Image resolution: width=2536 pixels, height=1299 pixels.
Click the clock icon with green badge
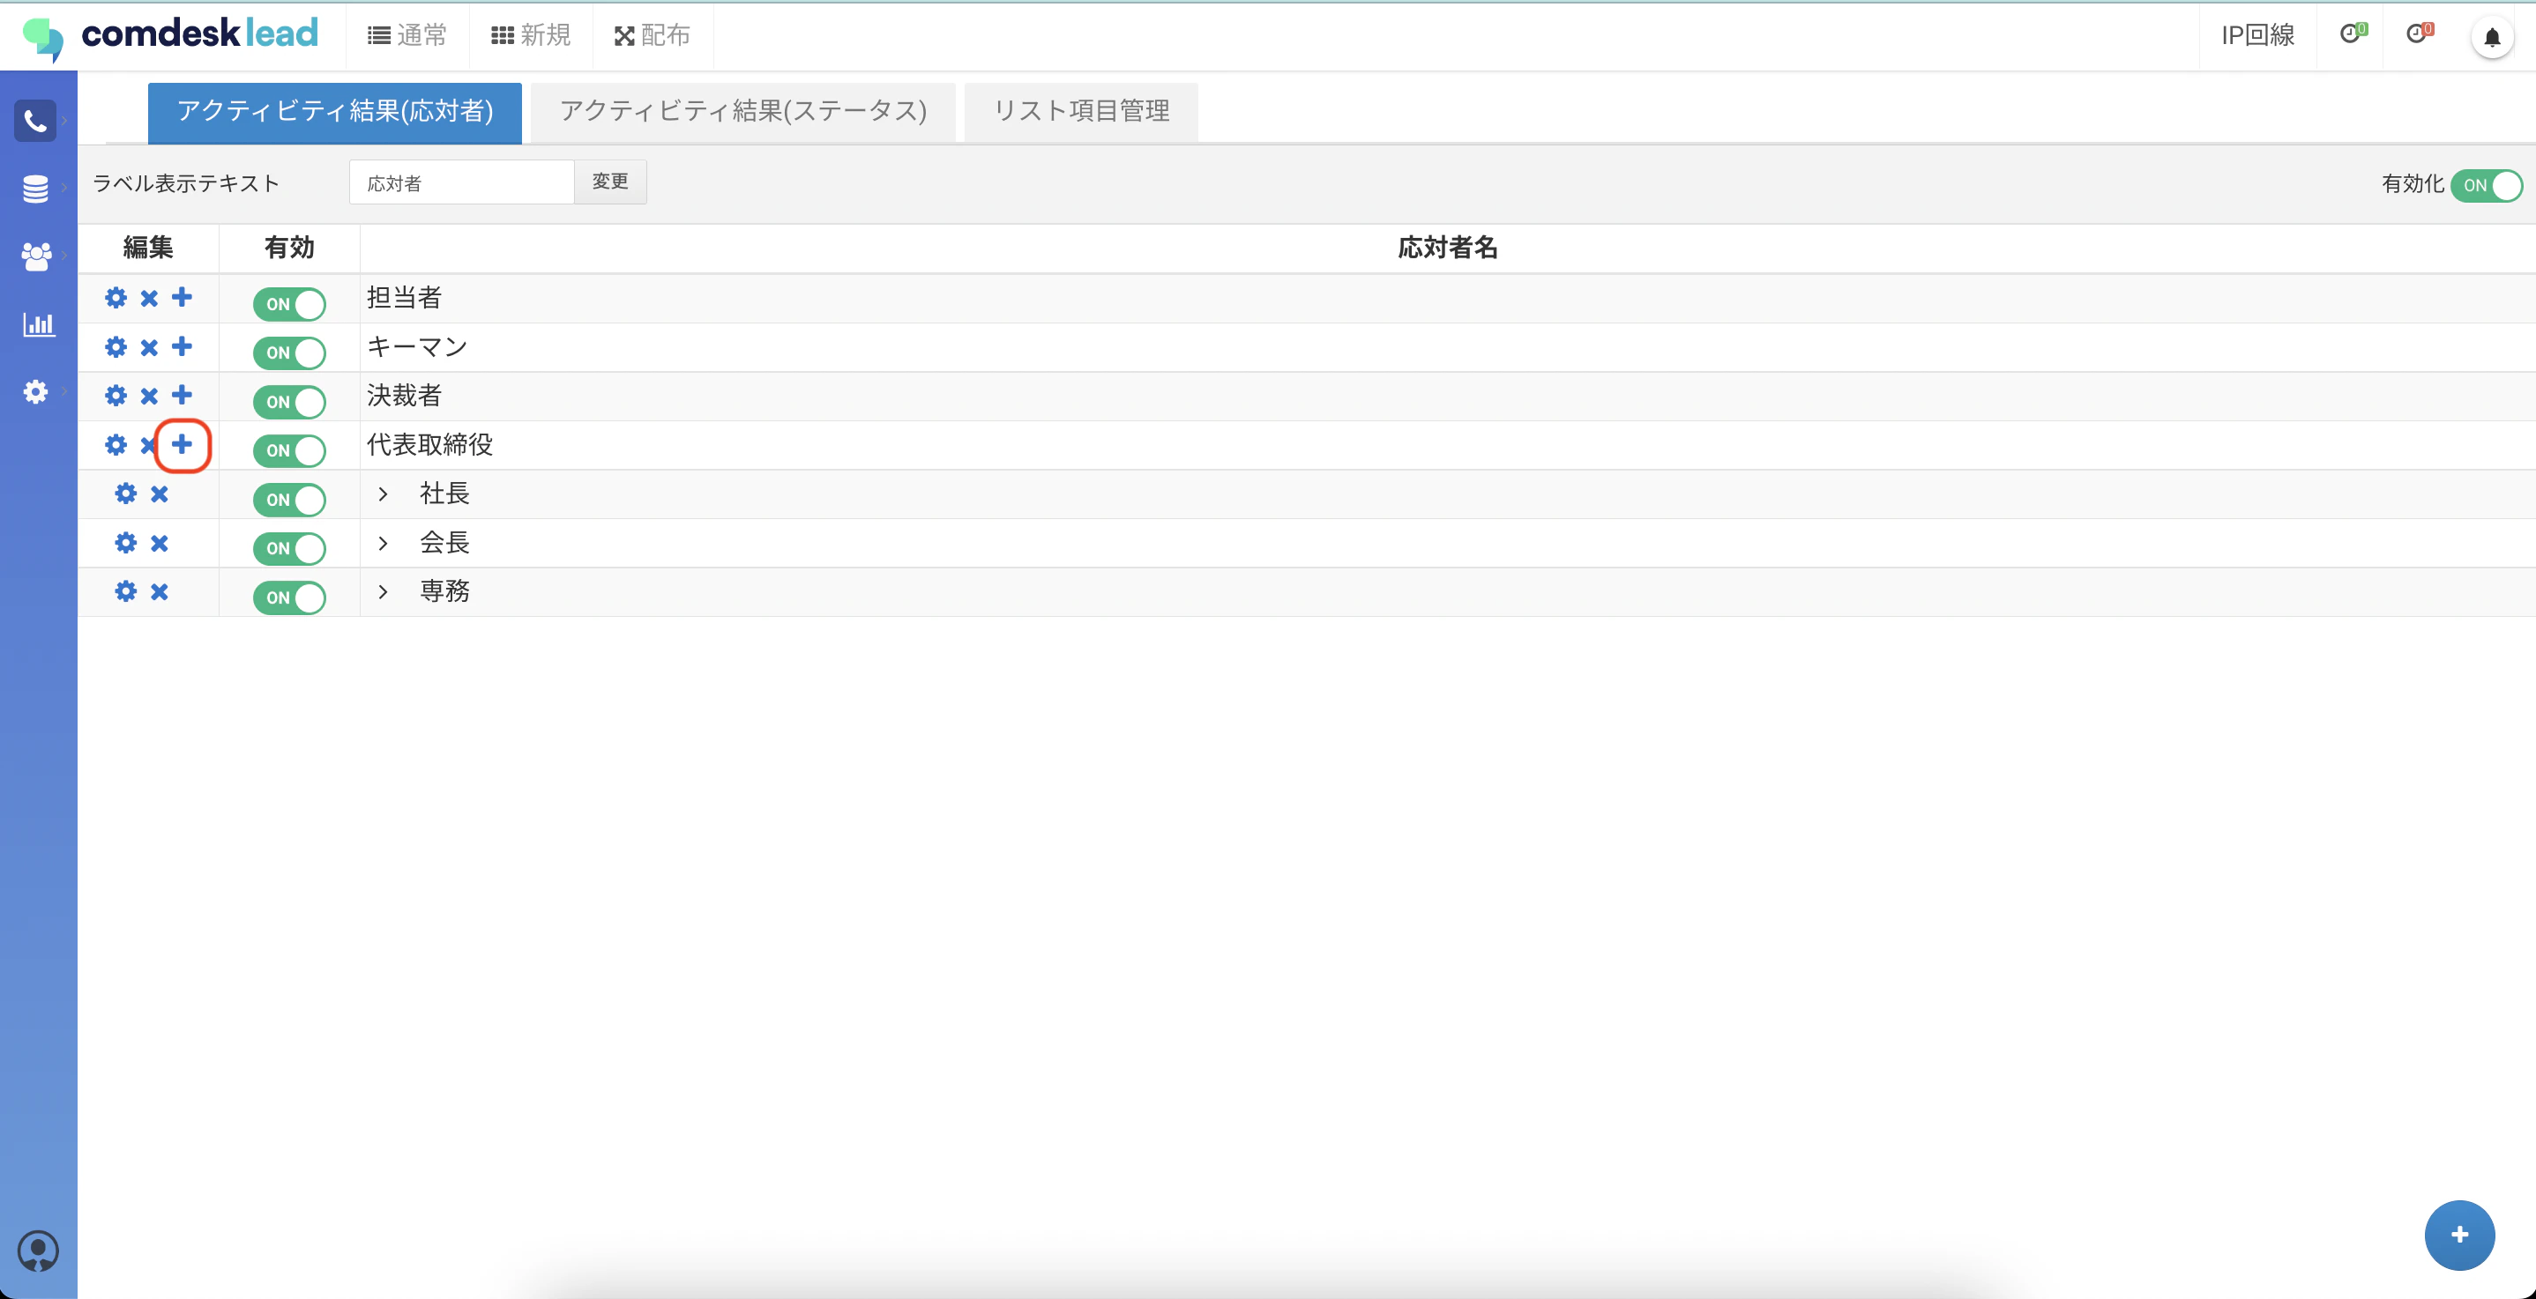2352,33
